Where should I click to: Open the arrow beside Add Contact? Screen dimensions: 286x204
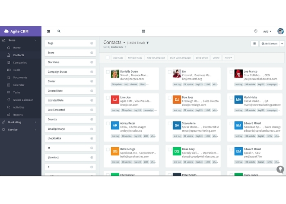[x=282, y=44]
